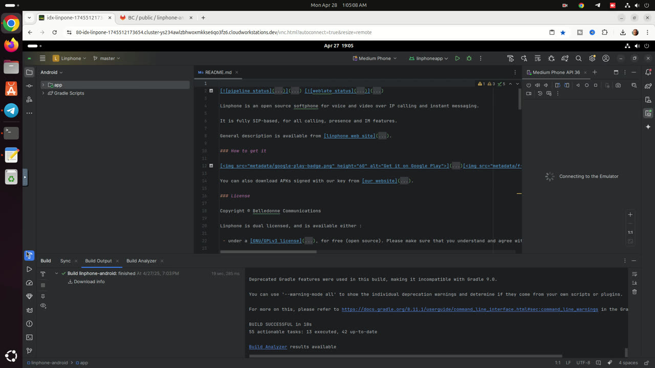655x368 pixels.
Task: Toggle pin tab in Build panel
Action: (43, 296)
